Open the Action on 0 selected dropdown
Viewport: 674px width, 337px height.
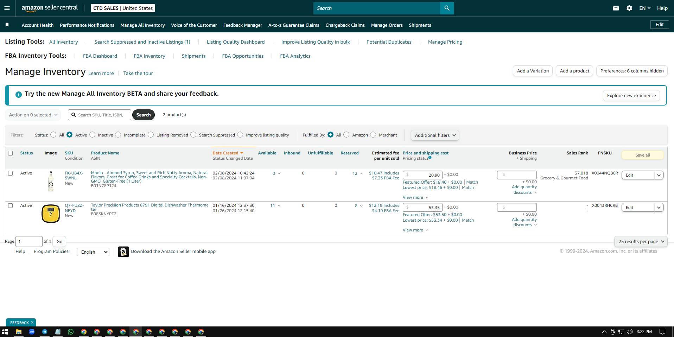pyautogui.click(x=33, y=115)
